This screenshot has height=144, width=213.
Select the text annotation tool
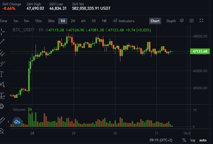click(x=1, y=74)
